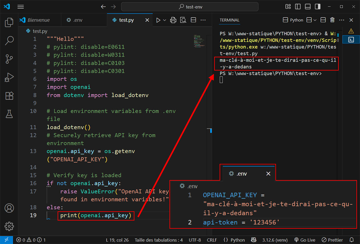The width and height of the screenshot is (360, 244).
Task: Click L 19, col 26 cursor position
Action: pyautogui.click(x=117, y=240)
